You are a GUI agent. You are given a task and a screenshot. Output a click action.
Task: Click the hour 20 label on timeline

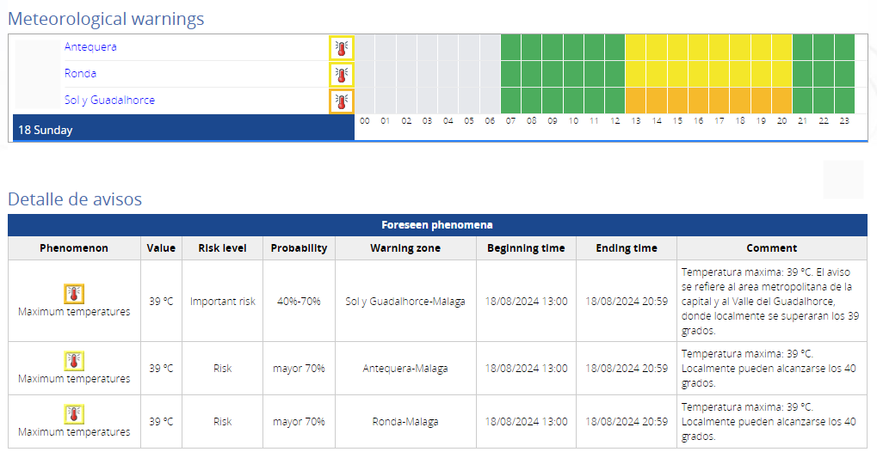(x=781, y=121)
